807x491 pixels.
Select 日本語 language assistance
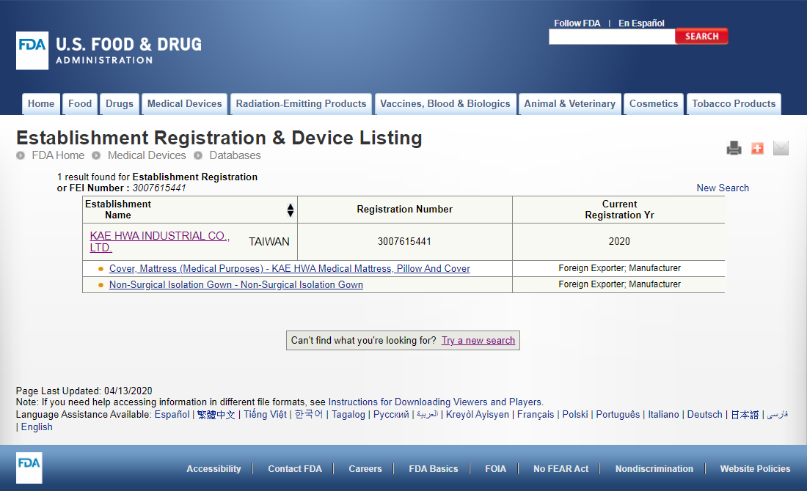745,414
